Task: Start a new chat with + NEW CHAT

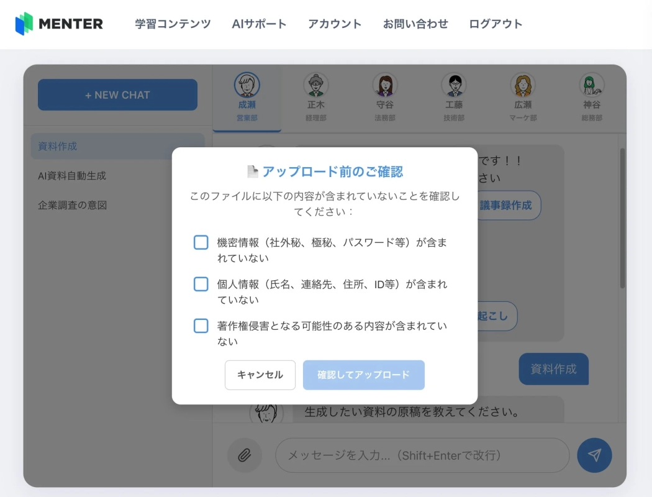Action: click(117, 94)
